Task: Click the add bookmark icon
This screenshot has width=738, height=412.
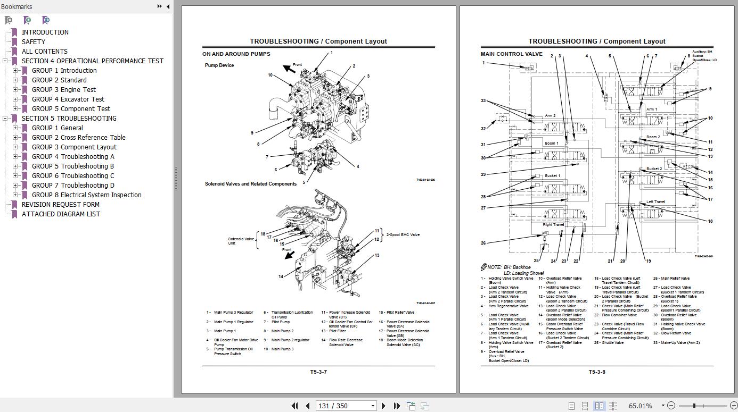Action: coord(27,20)
